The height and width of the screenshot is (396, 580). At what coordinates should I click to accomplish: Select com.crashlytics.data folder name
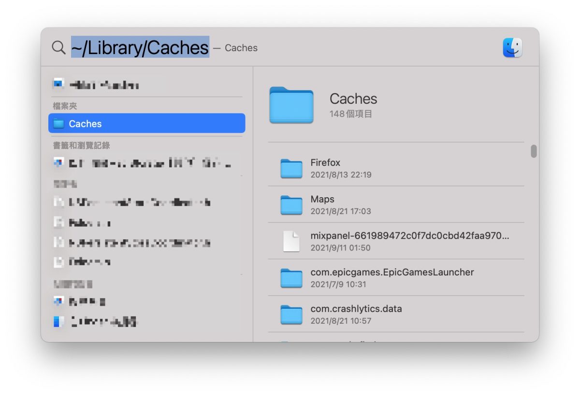356,309
